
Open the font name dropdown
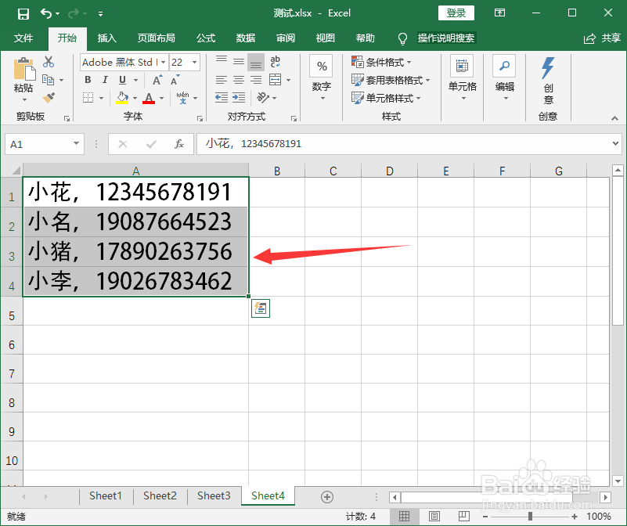point(162,62)
